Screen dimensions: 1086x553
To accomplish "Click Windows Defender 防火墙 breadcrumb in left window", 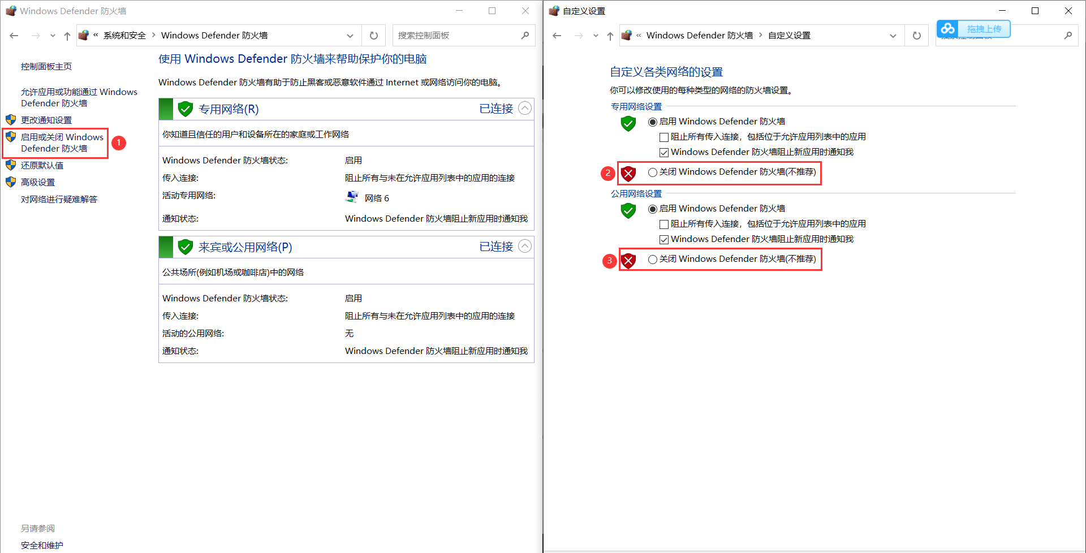I will tap(214, 36).
